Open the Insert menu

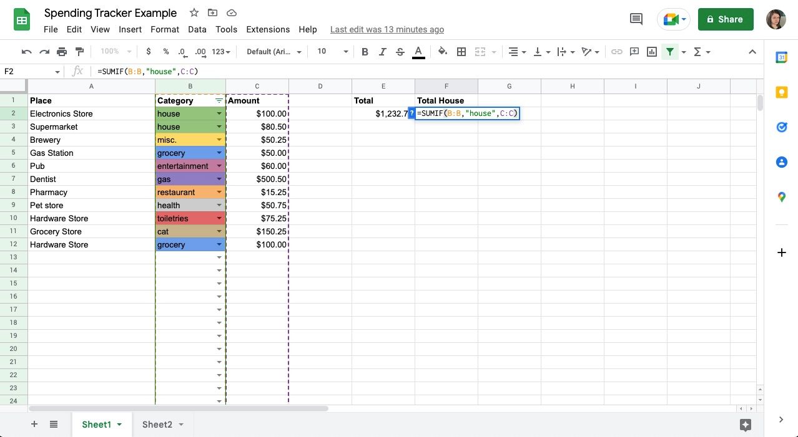[x=130, y=29]
